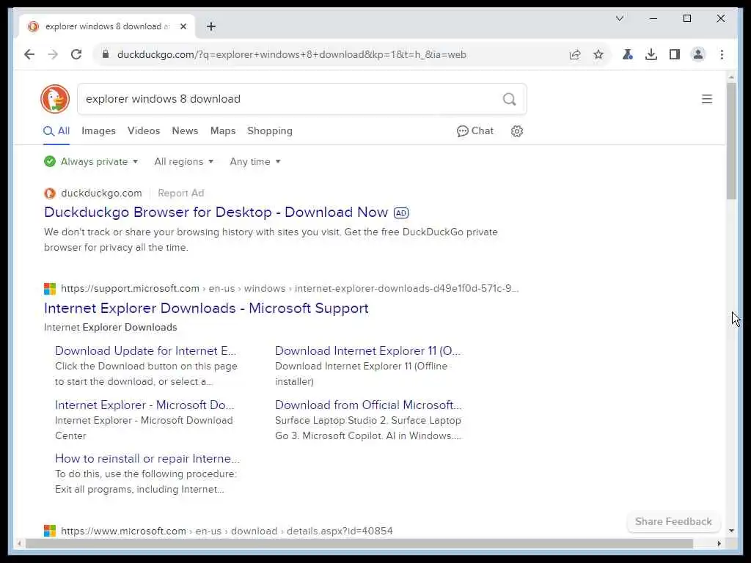The width and height of the screenshot is (751, 563).
Task: Open the hamburger menu on DuckDuckGo page
Action: (x=706, y=99)
